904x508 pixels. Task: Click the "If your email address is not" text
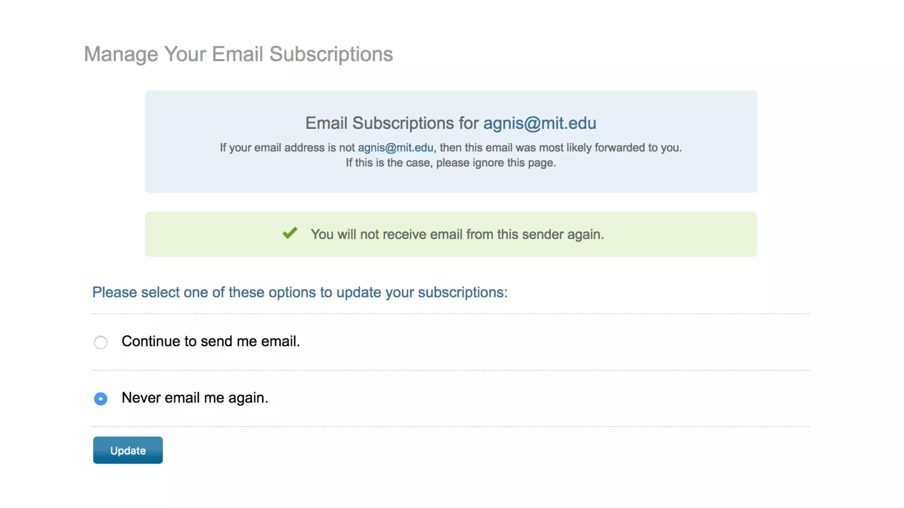(x=287, y=148)
